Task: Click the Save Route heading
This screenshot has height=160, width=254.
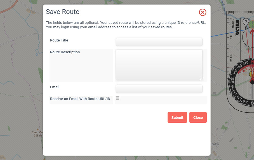Action: pyautogui.click(x=63, y=12)
